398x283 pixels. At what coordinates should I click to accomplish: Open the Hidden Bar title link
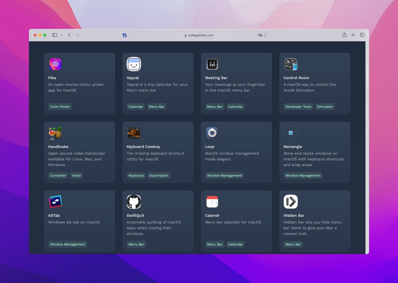point(294,215)
